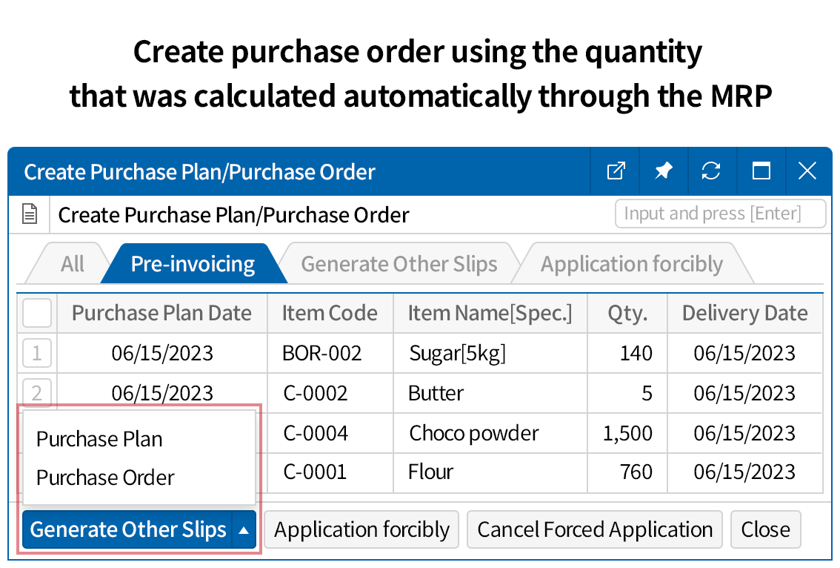Close the dialog using the Close button
The image size is (840, 568).
[765, 529]
